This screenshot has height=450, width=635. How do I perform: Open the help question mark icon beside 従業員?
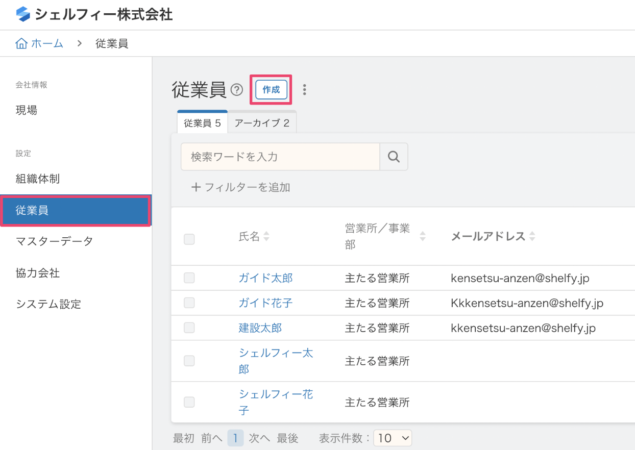[x=236, y=90]
